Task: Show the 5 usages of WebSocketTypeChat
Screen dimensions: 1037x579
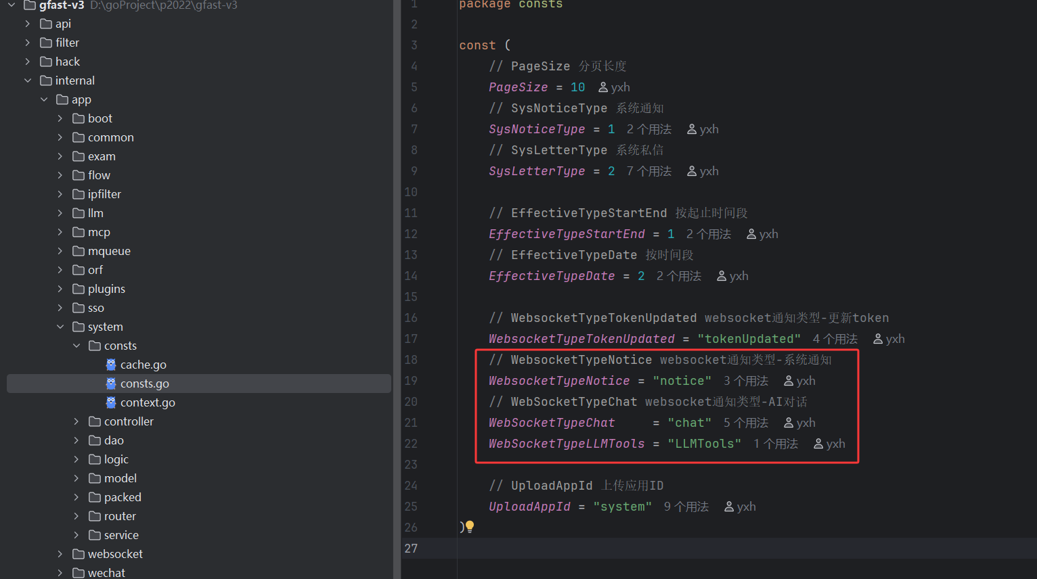Action: point(746,423)
